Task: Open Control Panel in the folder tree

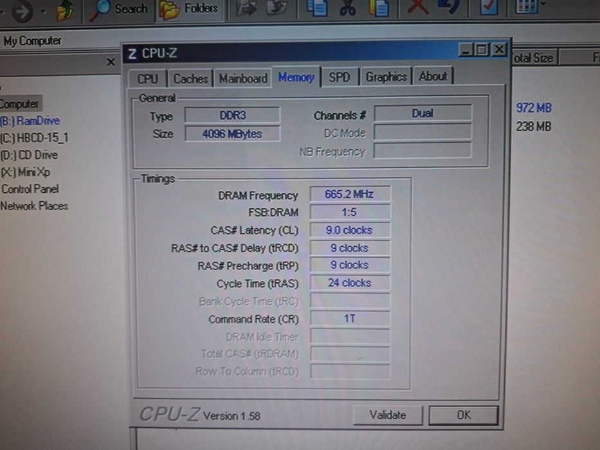Action: (30, 189)
